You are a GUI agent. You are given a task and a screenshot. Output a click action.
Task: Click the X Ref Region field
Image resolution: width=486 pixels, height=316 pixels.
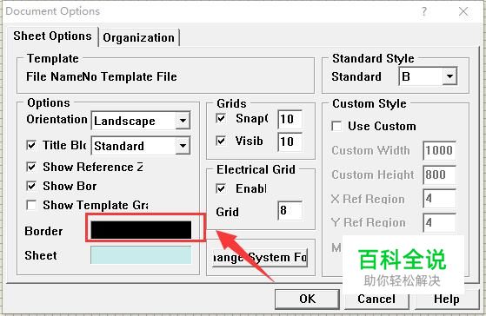440,199
